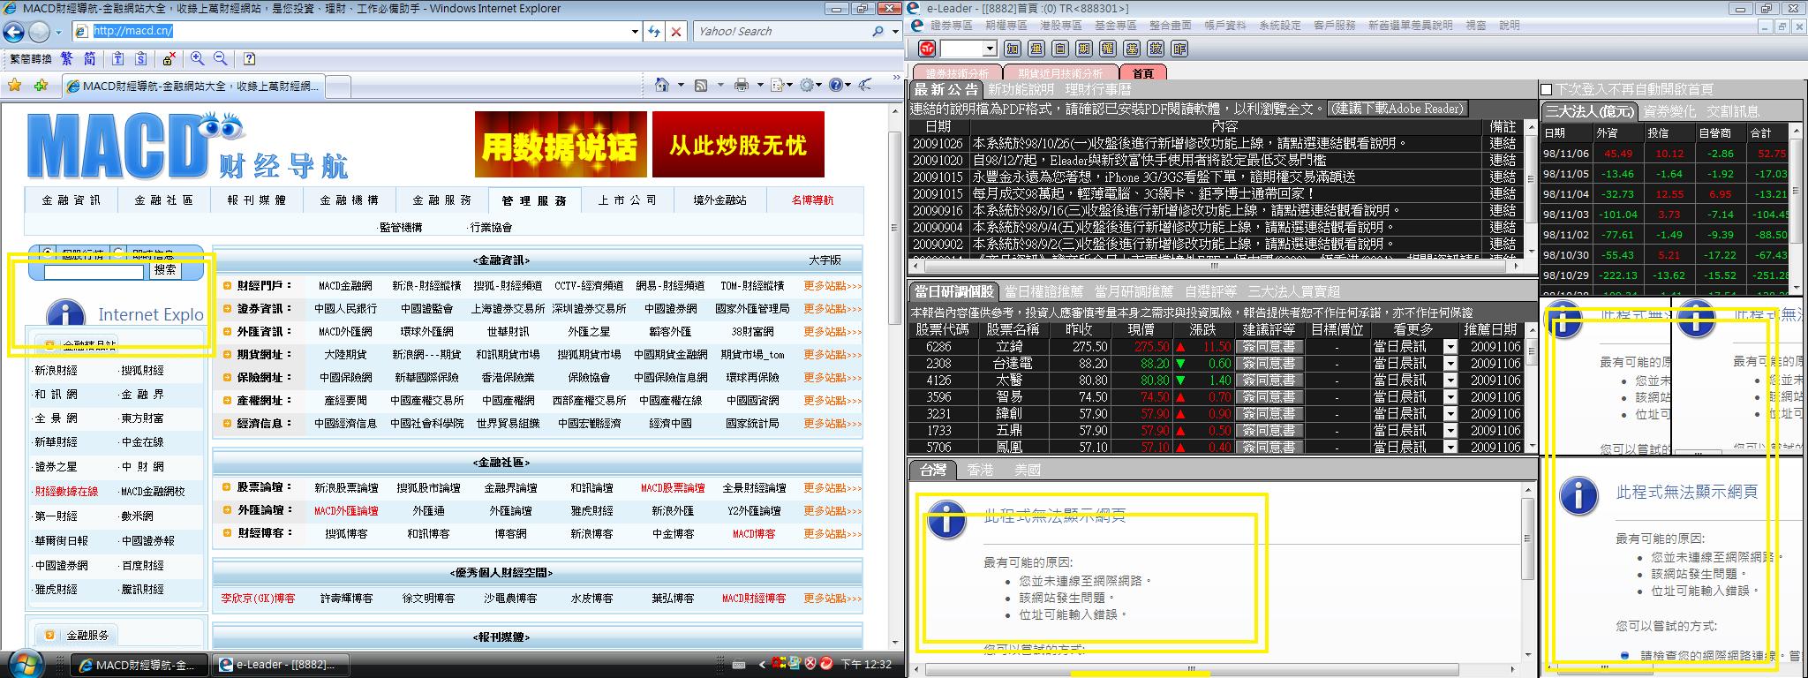Click MACD page search text field
The image size is (1808, 678).
[94, 272]
